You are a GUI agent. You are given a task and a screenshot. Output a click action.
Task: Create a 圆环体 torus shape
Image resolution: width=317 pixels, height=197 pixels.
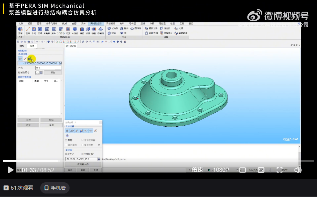click(x=136, y=29)
